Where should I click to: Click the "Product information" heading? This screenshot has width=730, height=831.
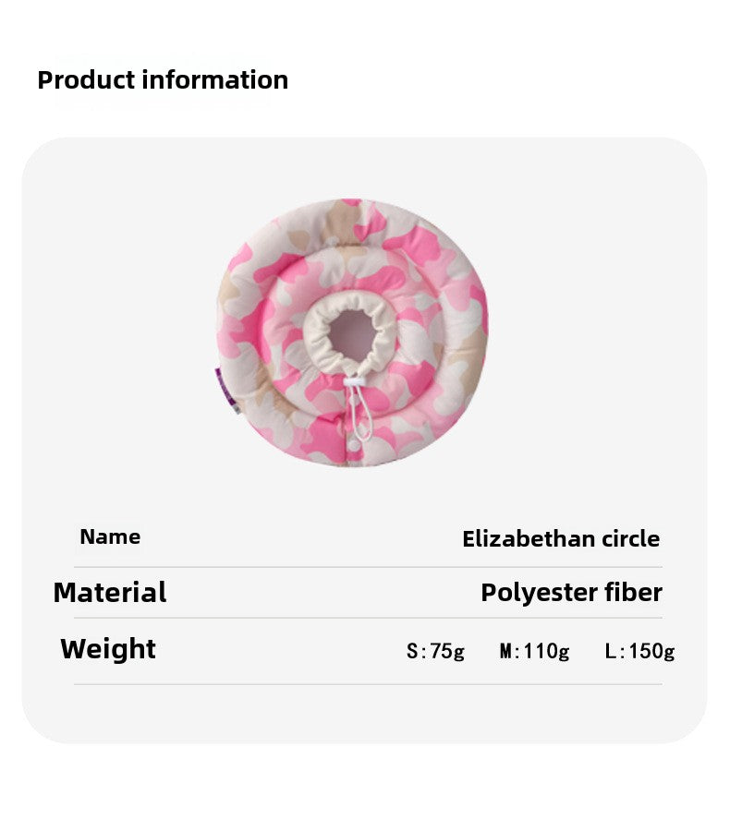[163, 80]
